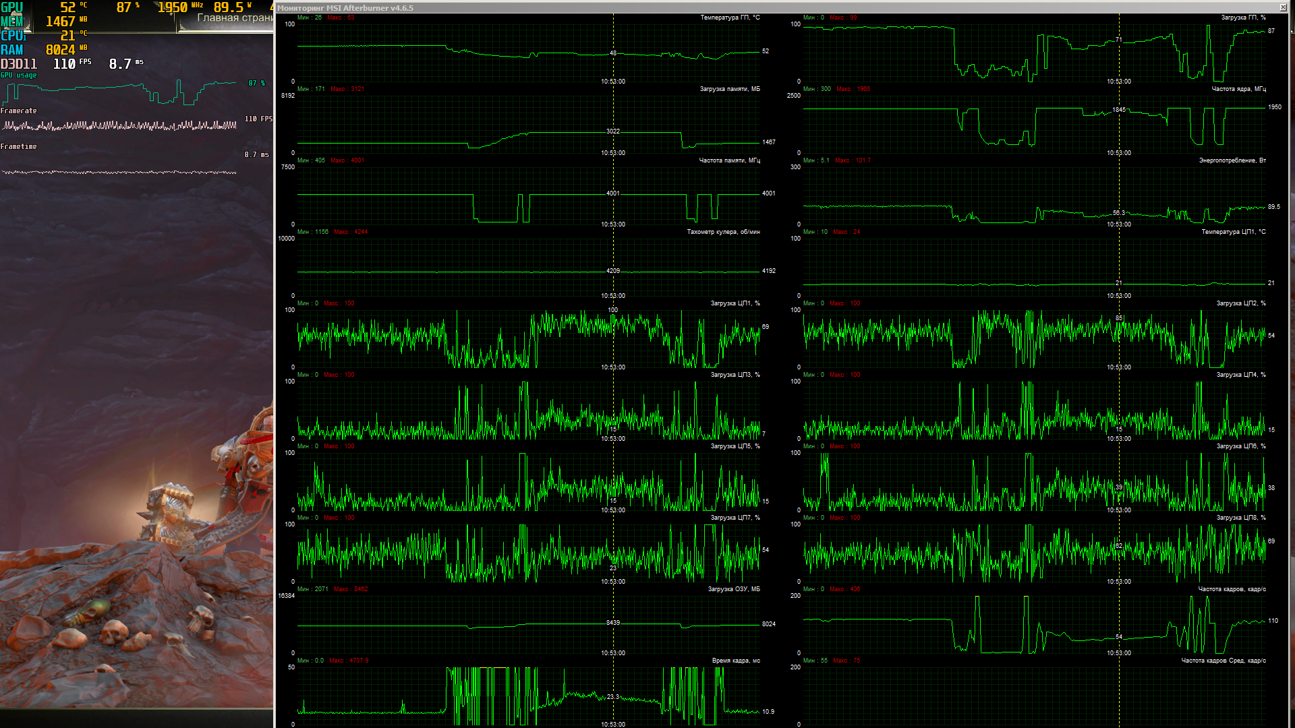This screenshot has width=1295, height=728.
Task: Click the 10:53:00 marker on the temperature graph
Action: pyautogui.click(x=613, y=82)
